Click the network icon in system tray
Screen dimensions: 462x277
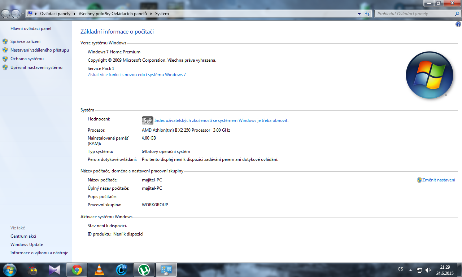point(419,270)
